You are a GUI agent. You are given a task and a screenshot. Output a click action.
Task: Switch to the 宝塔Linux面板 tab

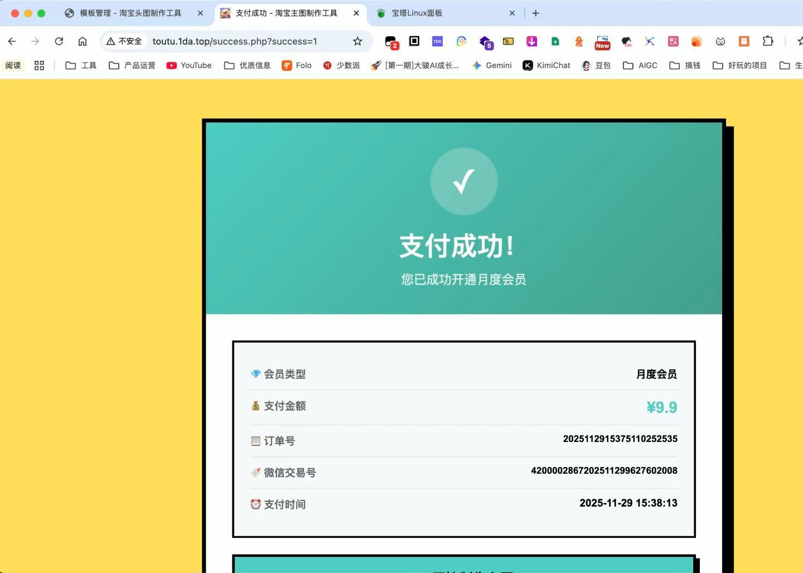417,13
